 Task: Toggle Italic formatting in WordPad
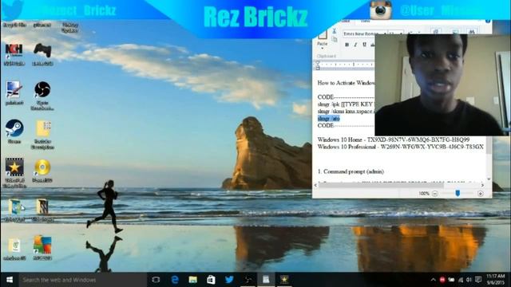coord(355,45)
